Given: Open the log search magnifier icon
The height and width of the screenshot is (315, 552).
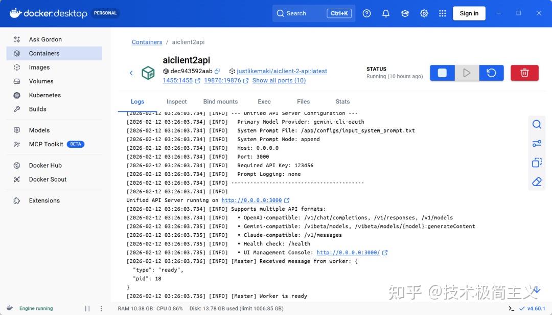Looking at the screenshot, I should click(537, 124).
